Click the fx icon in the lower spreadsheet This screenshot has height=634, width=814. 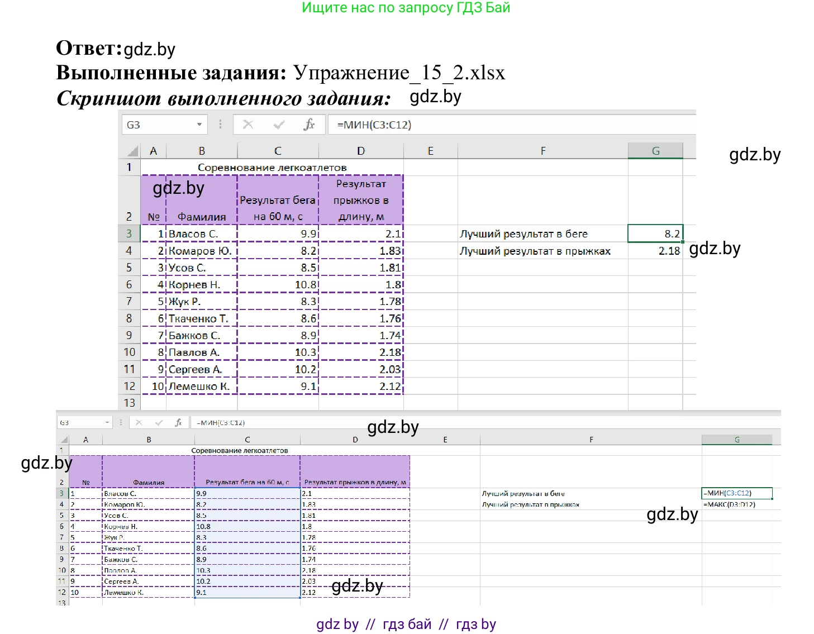coord(179,423)
